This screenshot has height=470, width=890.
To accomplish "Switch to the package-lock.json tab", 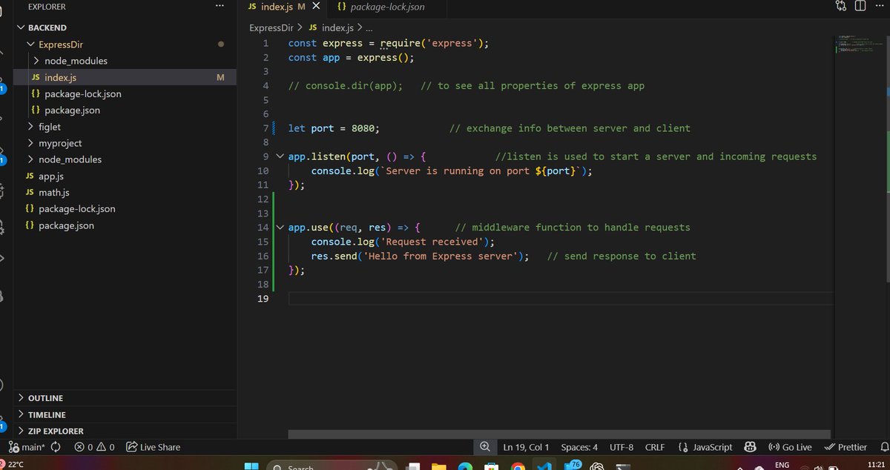I will pyautogui.click(x=383, y=7).
